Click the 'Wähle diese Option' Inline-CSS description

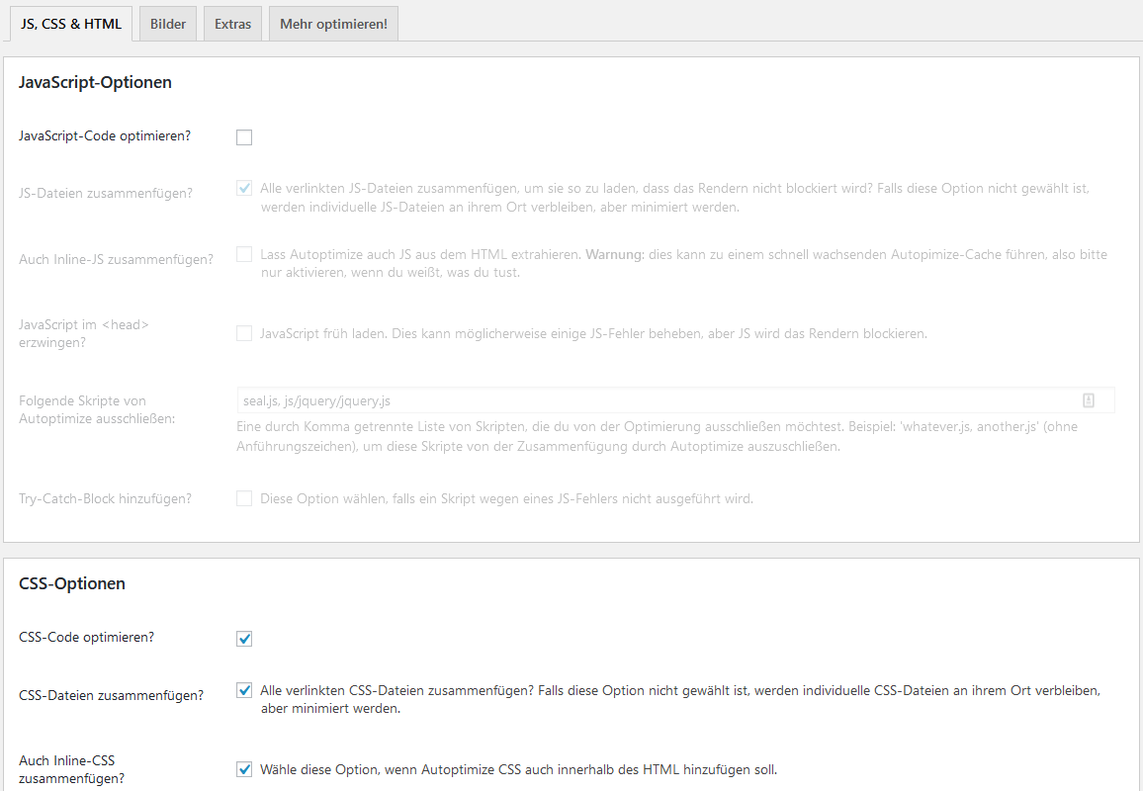pos(518,769)
